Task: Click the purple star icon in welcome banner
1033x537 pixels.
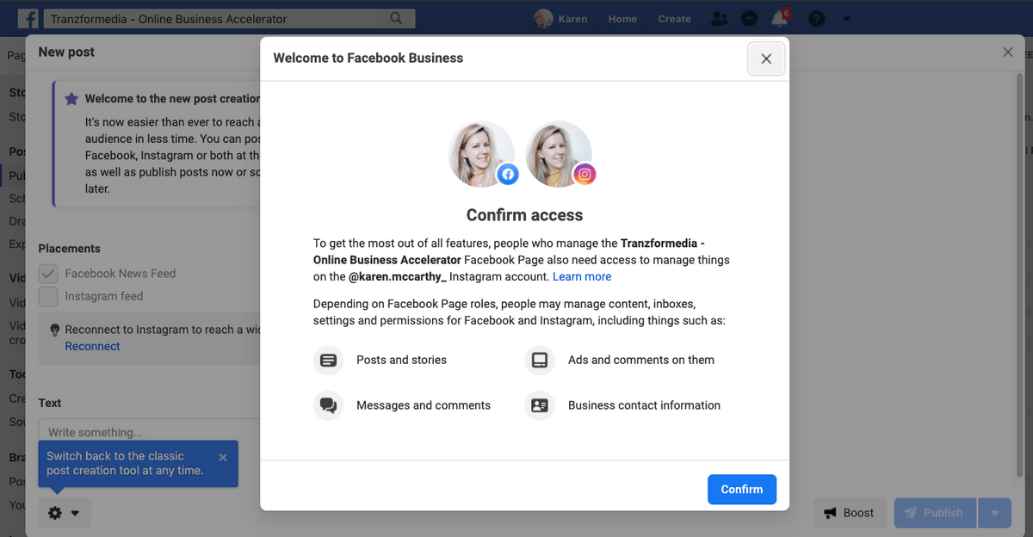Action: coord(71,99)
